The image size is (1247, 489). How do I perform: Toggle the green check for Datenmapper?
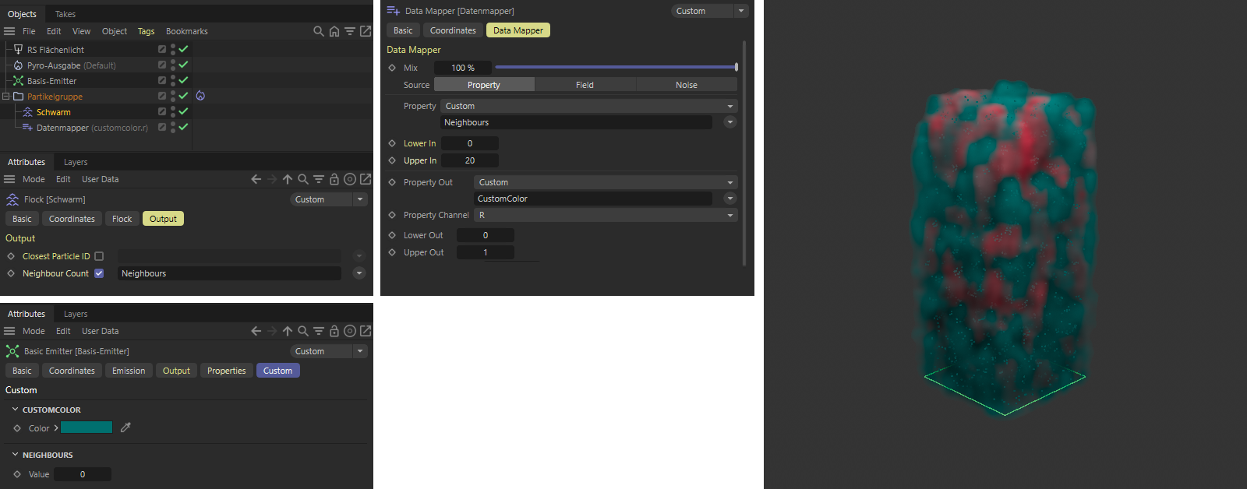pos(183,127)
